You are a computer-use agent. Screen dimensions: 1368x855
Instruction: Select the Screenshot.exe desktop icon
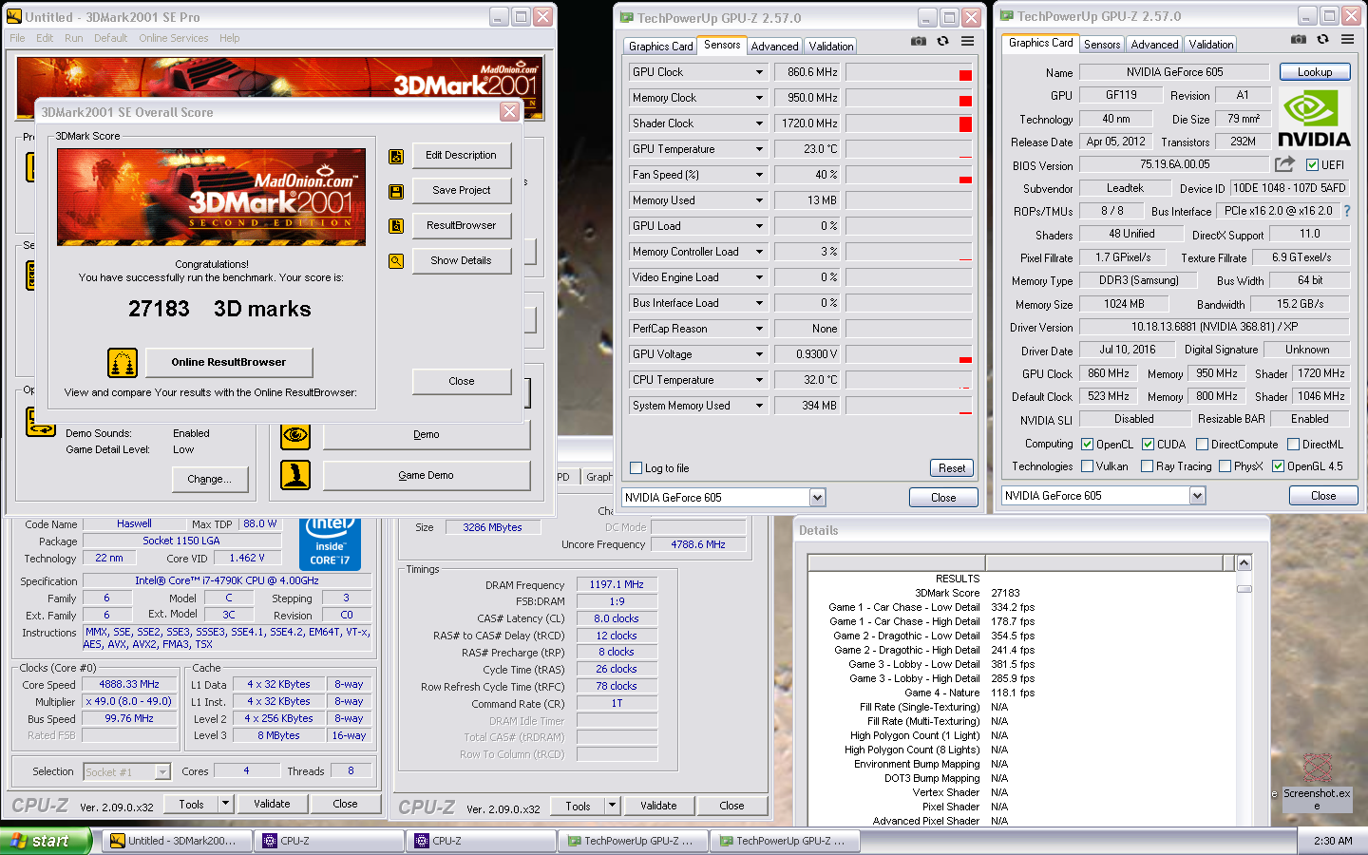pos(1317,782)
